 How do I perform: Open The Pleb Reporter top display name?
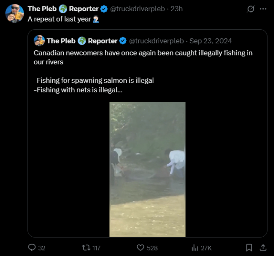pyautogui.click(x=63, y=9)
